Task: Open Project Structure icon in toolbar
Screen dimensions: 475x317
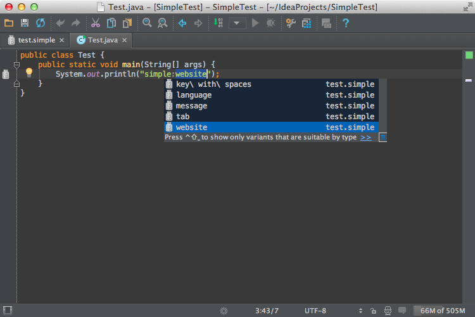Action: click(307, 23)
